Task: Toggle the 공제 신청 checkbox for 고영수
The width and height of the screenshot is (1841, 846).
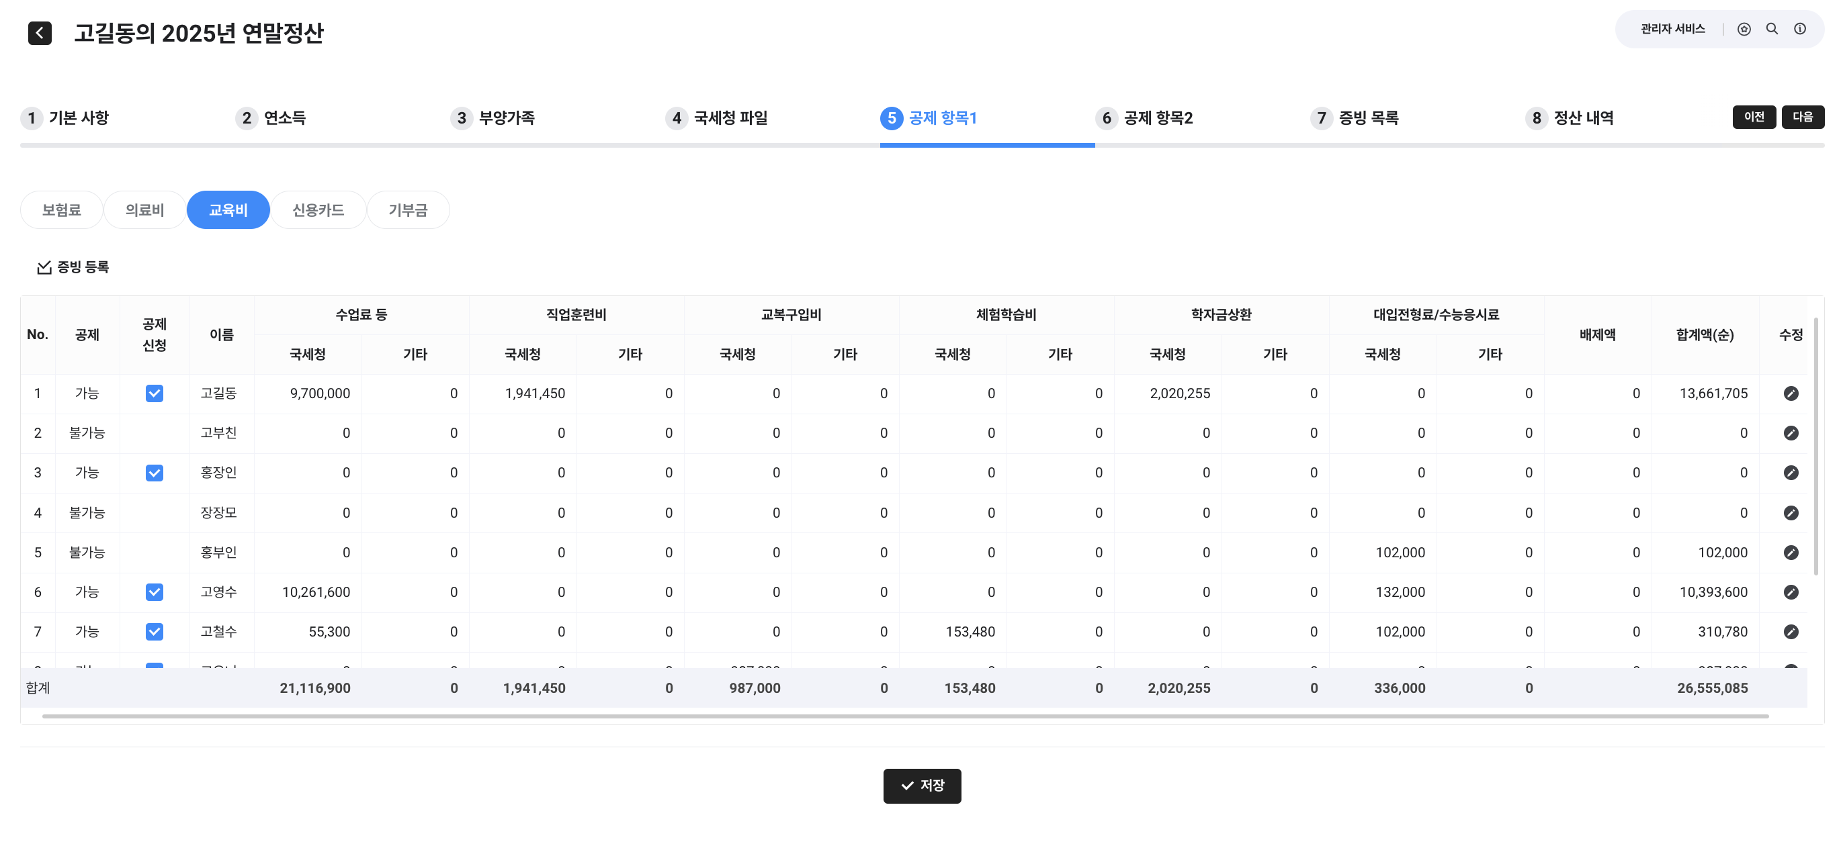Action: [x=155, y=592]
